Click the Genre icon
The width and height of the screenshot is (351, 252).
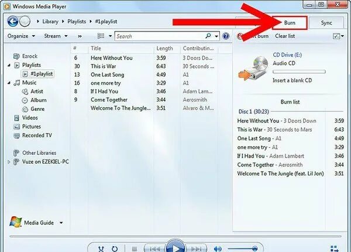(25, 109)
